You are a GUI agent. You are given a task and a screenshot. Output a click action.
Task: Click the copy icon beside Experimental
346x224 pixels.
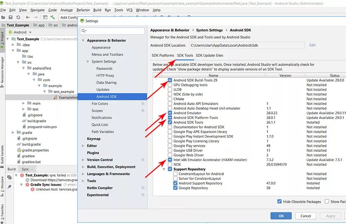click(x=143, y=195)
